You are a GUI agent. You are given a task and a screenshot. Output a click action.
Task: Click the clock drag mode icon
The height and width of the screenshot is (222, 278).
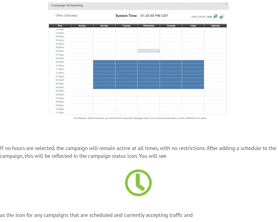click(215, 16)
